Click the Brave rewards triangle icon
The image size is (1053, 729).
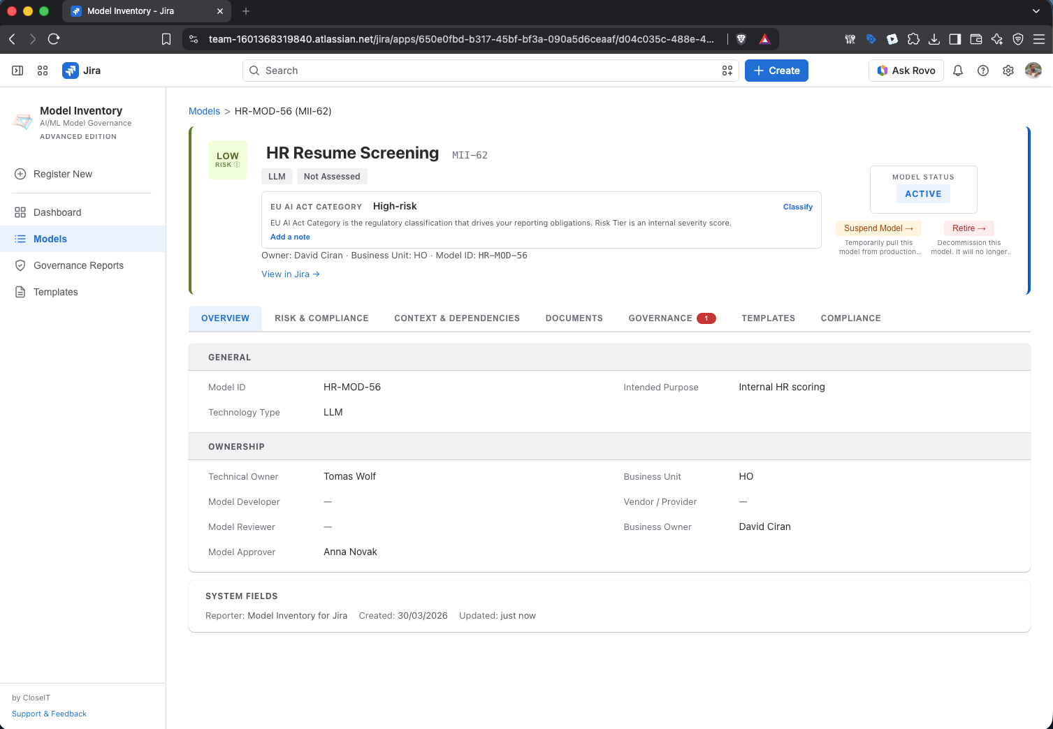tap(765, 39)
